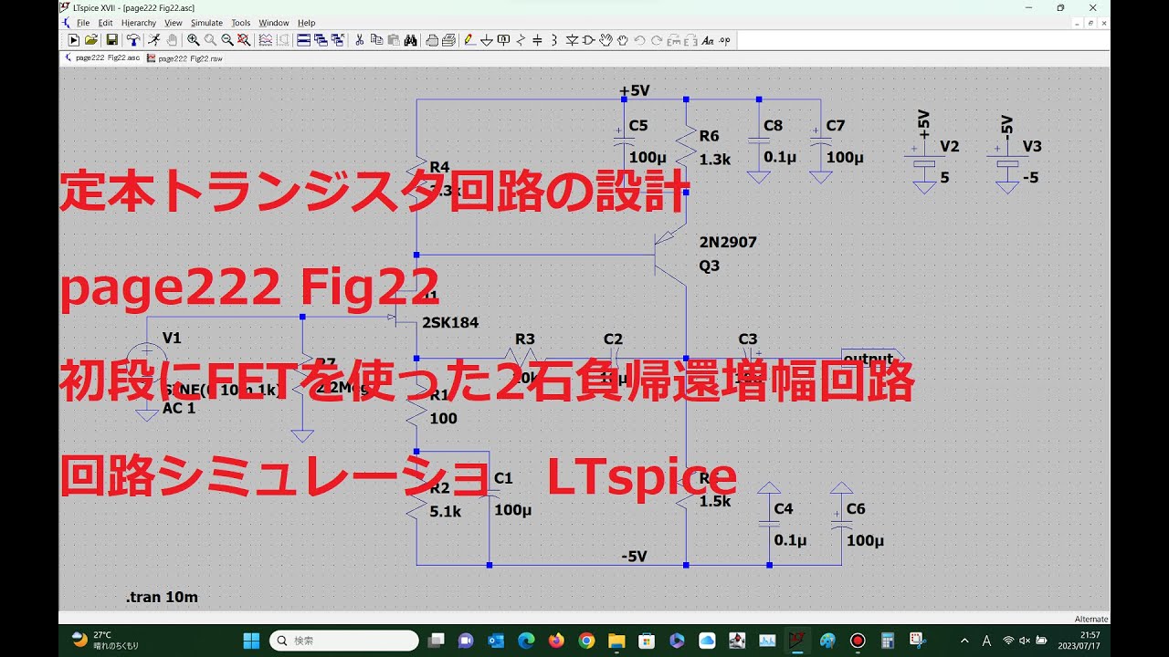Show hidden system tray icons
This screenshot has height=657, width=1169.
click(x=964, y=641)
